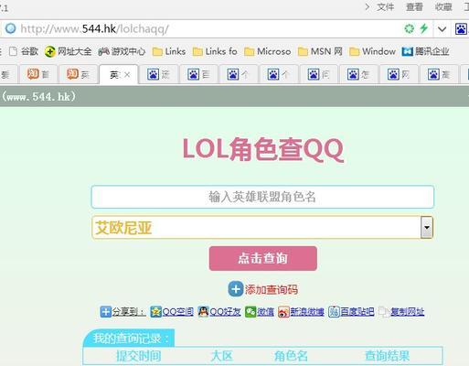The width and height of the screenshot is (469, 366).
Task: Open the MSN 网 bookmark folder
Action: [320, 51]
